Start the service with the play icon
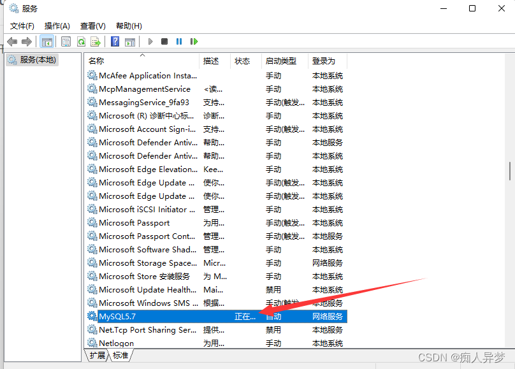Screen dimensions: 515x369 [150, 41]
